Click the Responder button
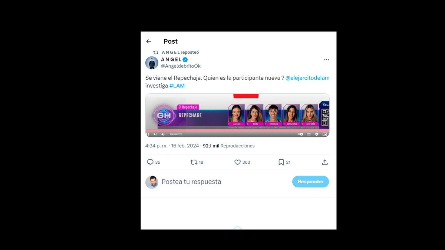The height and width of the screenshot is (250, 445). coord(310,181)
